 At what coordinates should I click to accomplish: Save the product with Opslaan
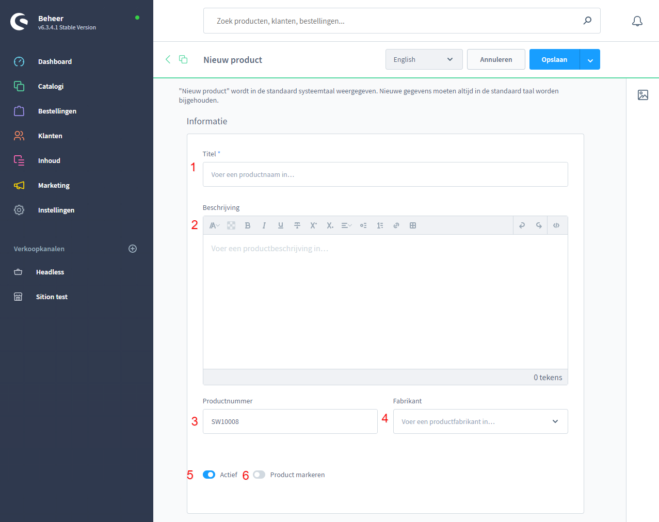[554, 59]
